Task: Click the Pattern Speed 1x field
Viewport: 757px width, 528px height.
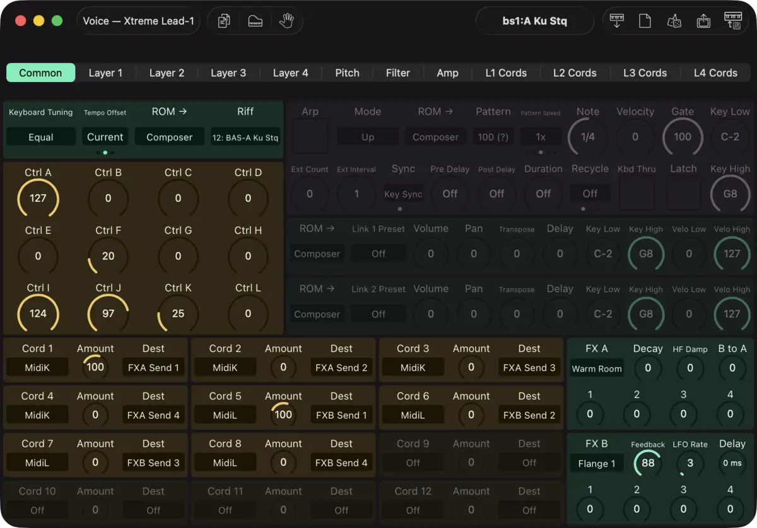Action: pos(541,137)
